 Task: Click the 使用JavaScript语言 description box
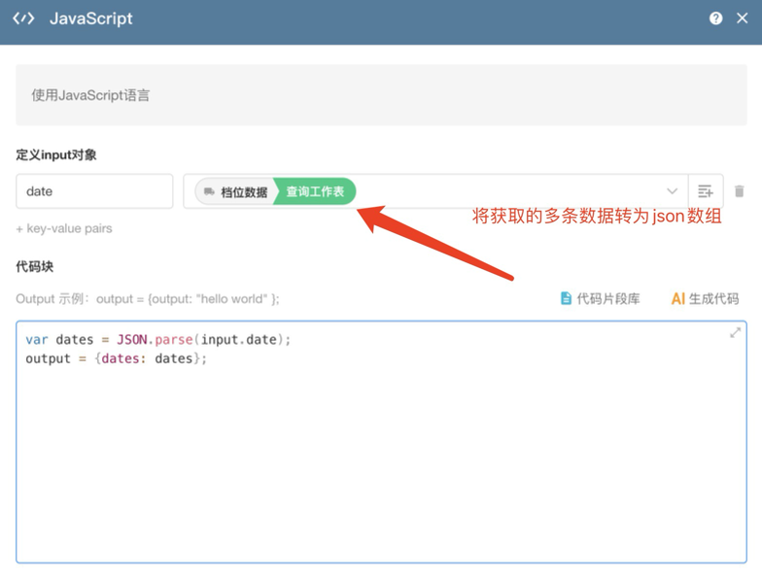click(x=381, y=95)
